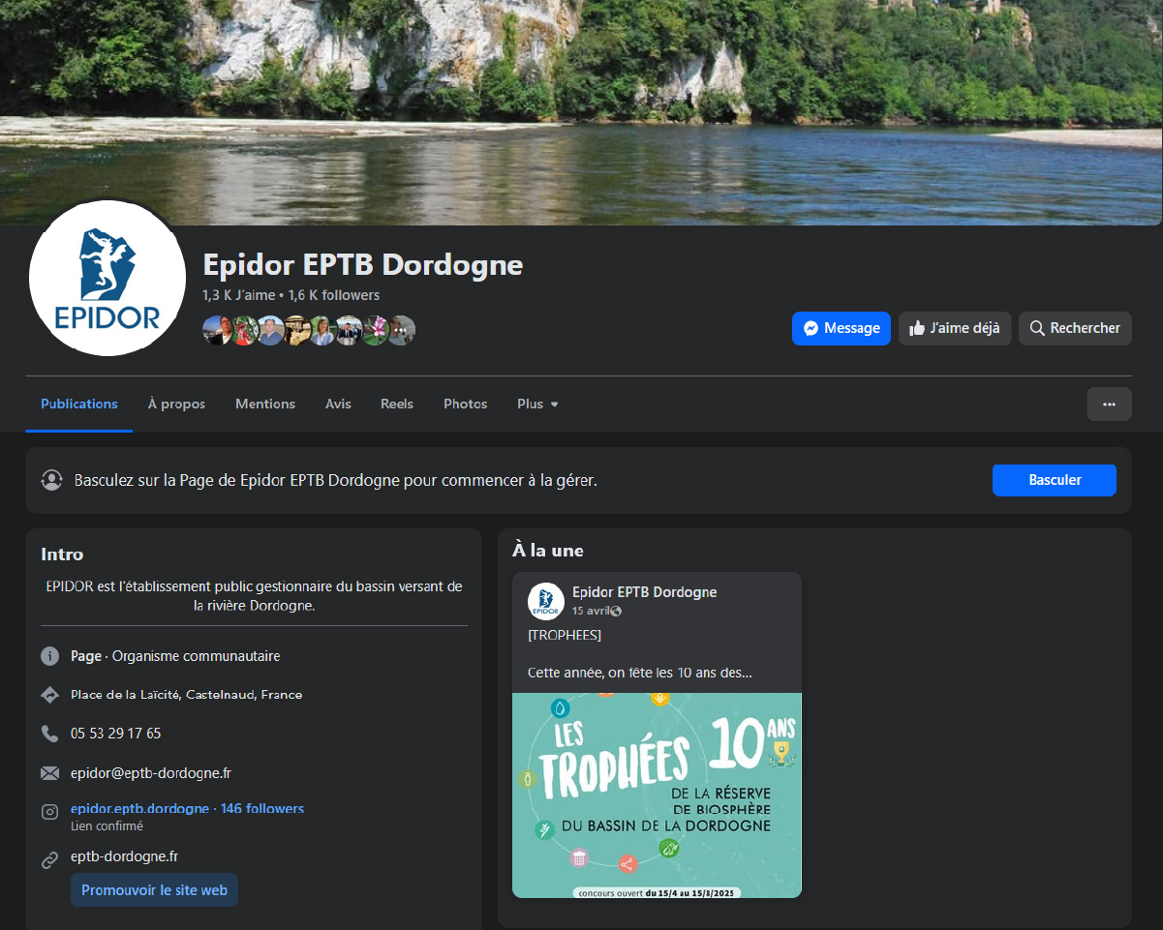Open the Reels tab

coord(397,404)
